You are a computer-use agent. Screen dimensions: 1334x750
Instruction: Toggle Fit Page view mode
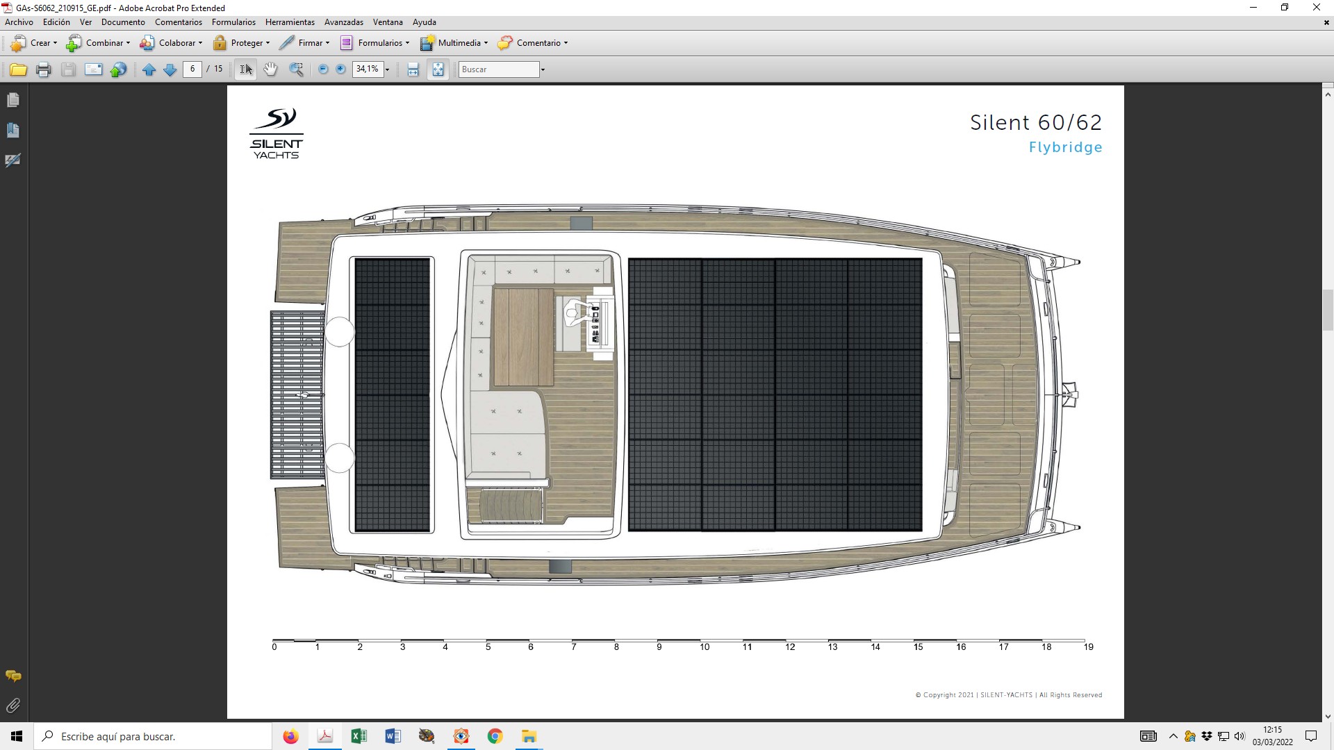[x=438, y=69]
